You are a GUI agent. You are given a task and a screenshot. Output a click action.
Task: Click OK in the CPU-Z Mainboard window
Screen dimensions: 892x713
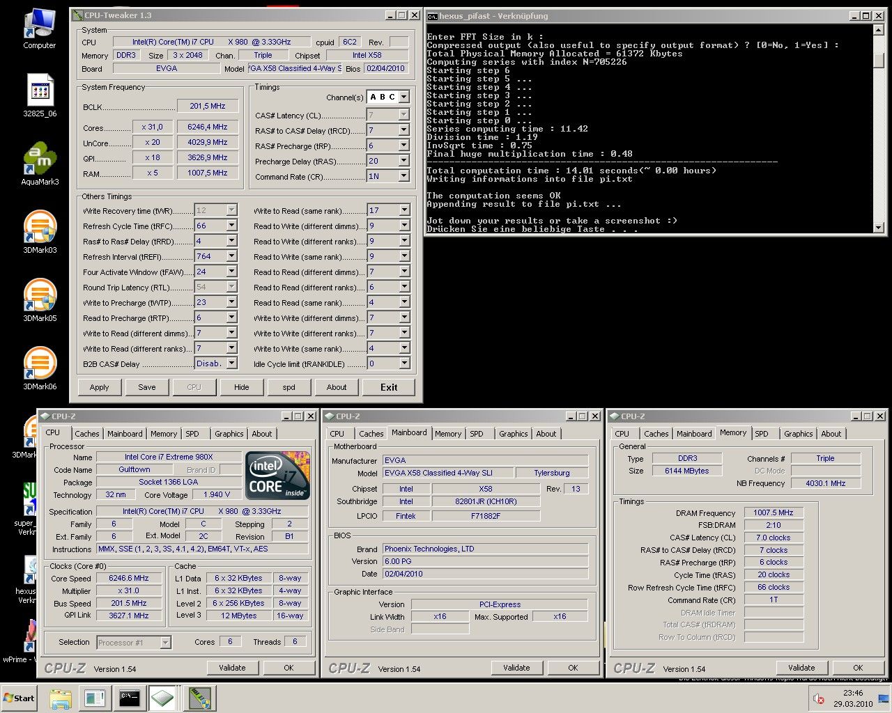573,667
